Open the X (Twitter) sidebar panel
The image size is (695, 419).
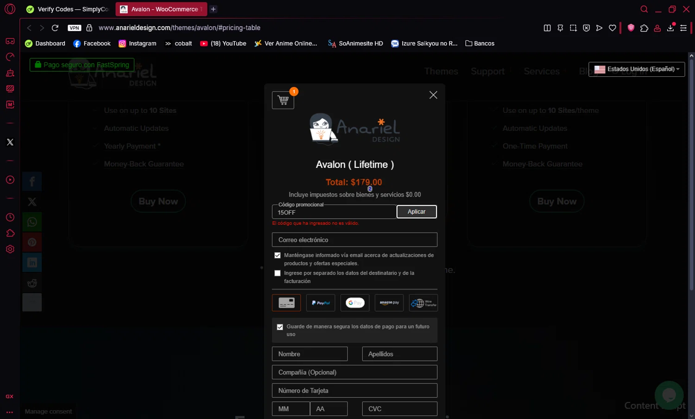[x=10, y=142]
